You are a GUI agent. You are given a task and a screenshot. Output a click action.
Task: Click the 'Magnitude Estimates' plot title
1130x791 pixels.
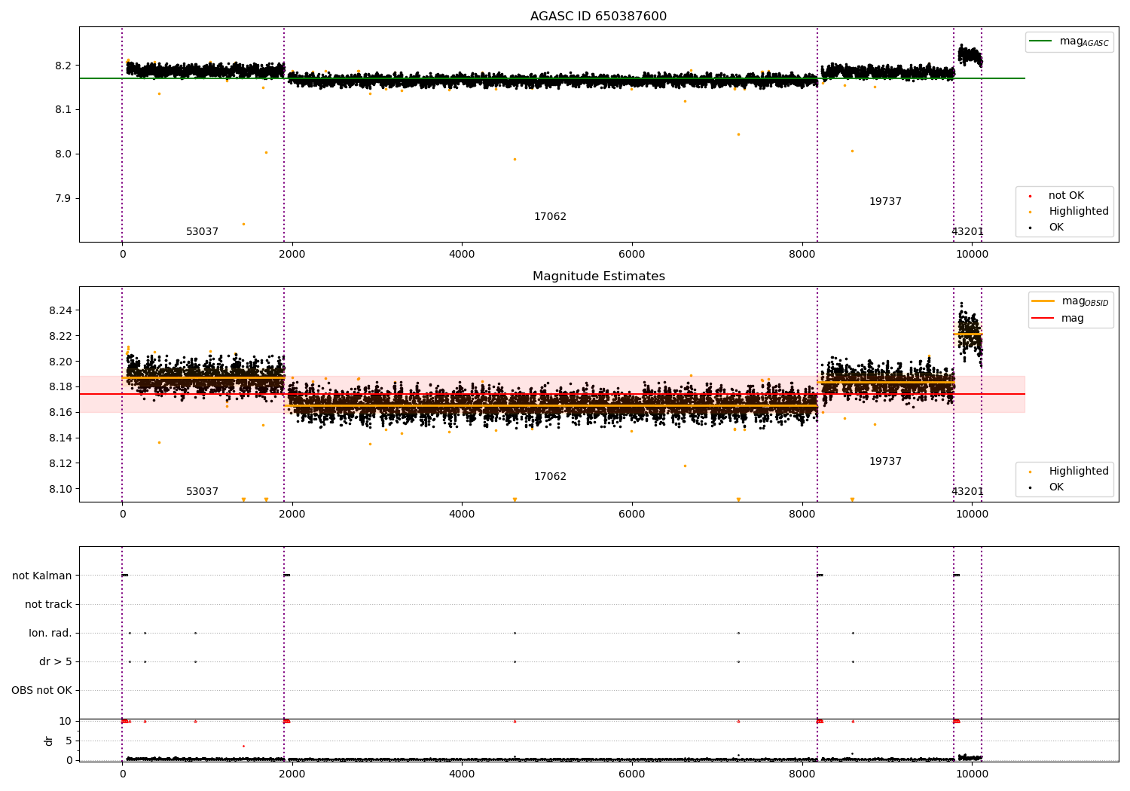pyautogui.click(x=598, y=276)
